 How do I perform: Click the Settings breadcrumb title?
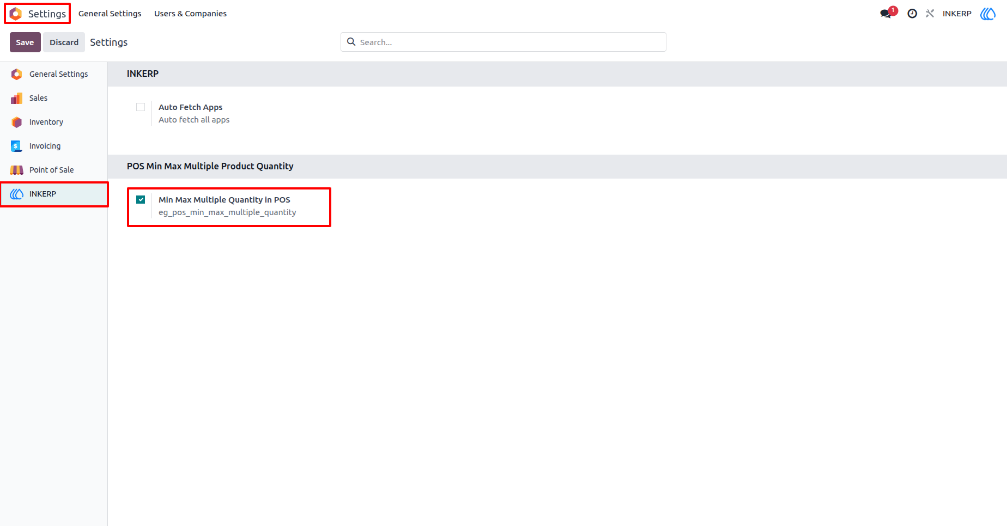(x=108, y=42)
